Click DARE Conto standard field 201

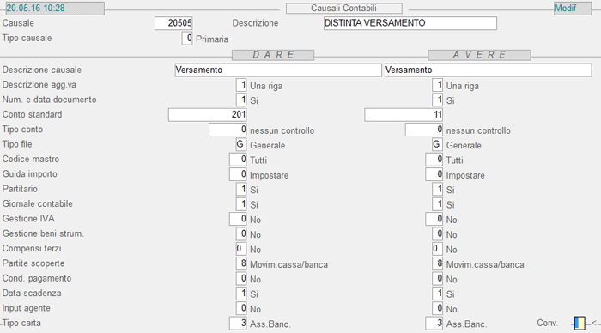coord(208,115)
